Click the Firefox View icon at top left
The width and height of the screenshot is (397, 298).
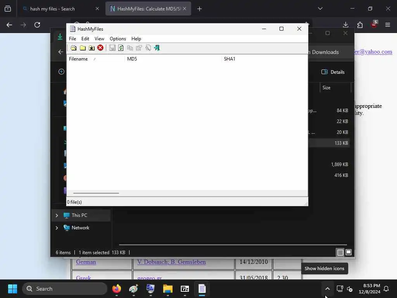(x=8, y=9)
